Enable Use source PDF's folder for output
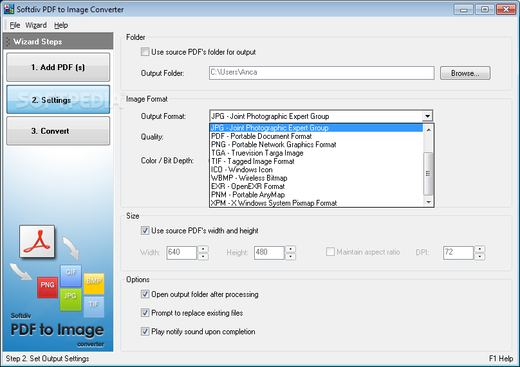Screen dimensions: 520x367 tap(145, 52)
